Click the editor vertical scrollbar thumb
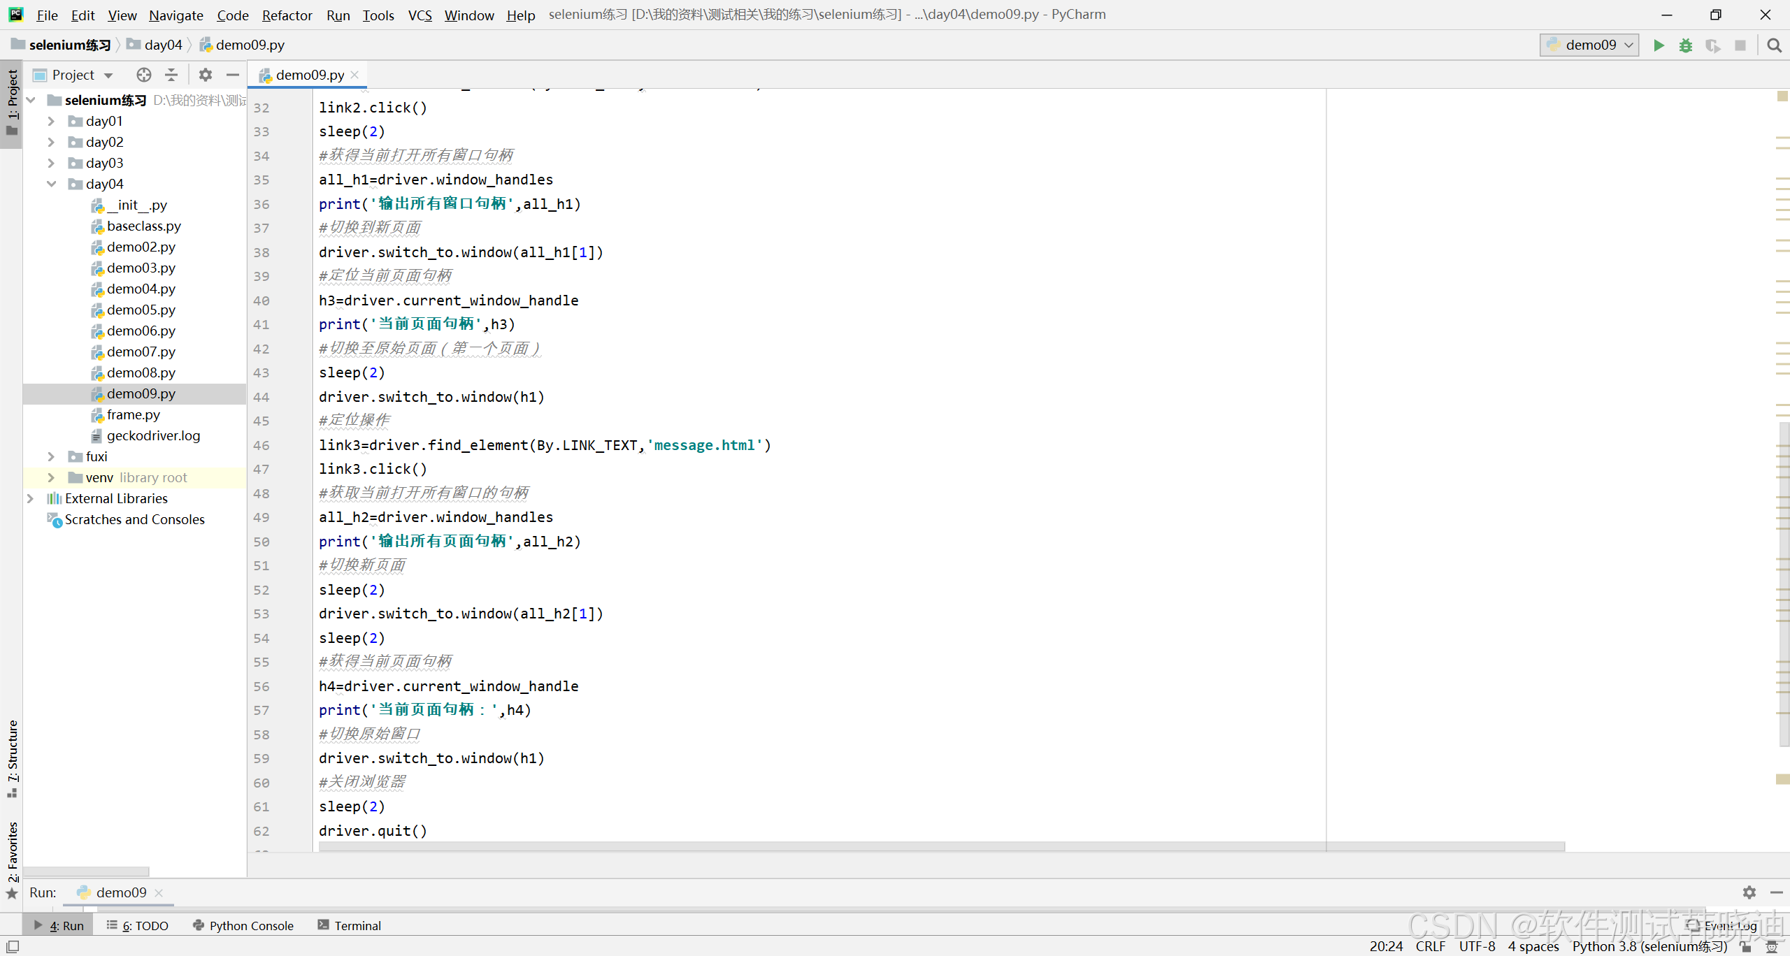The image size is (1790, 956). coord(1784,584)
